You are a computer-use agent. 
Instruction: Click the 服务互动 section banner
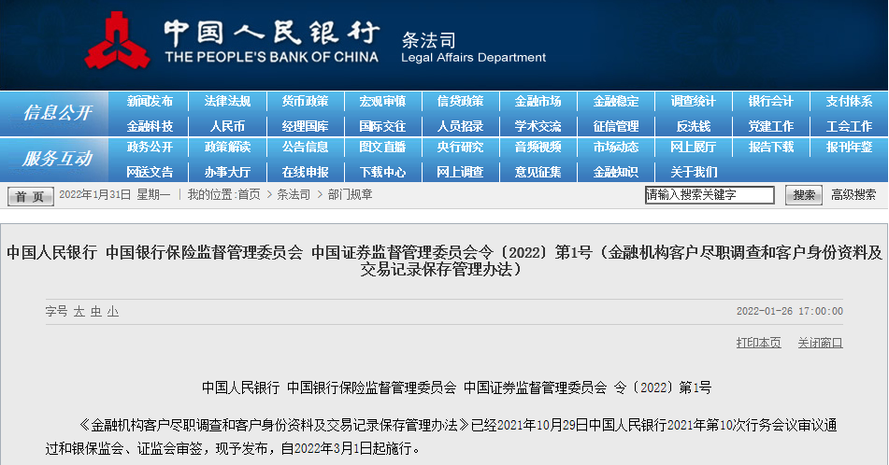coord(55,159)
